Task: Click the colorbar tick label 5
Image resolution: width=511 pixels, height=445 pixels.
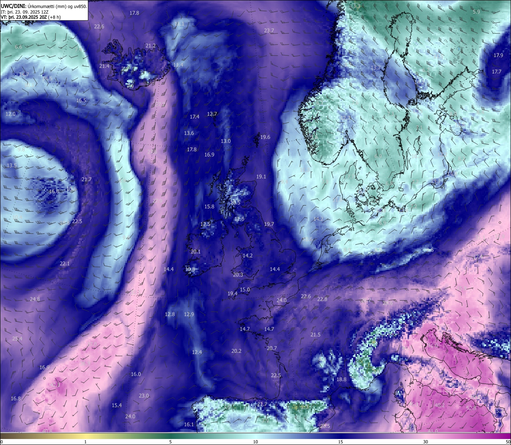Action: coord(170,442)
